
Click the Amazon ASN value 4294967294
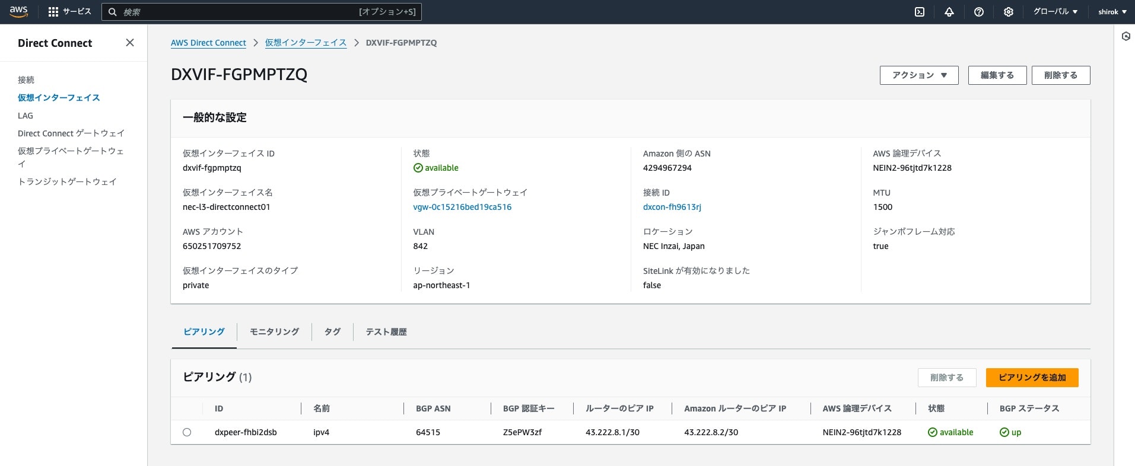click(x=667, y=168)
